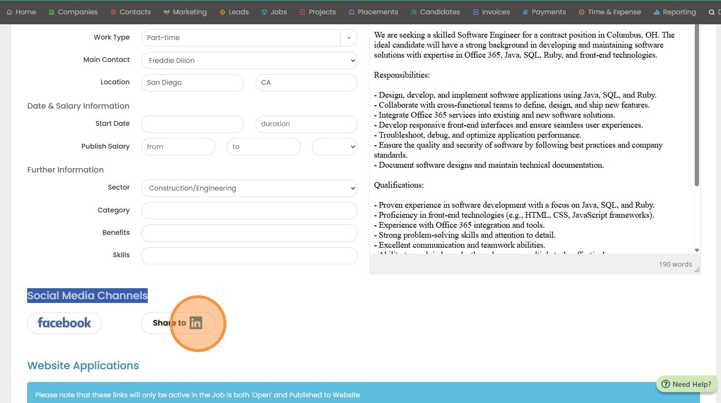The width and height of the screenshot is (721, 403).
Task: Open the Sector dropdown showing Construction/Engineering
Action: (x=249, y=188)
